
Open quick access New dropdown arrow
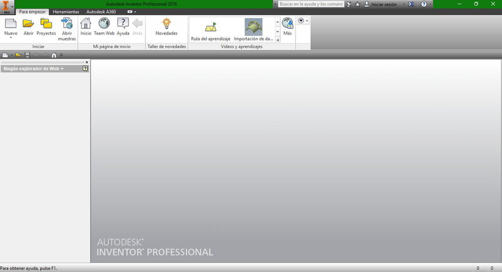(x=11, y=55)
